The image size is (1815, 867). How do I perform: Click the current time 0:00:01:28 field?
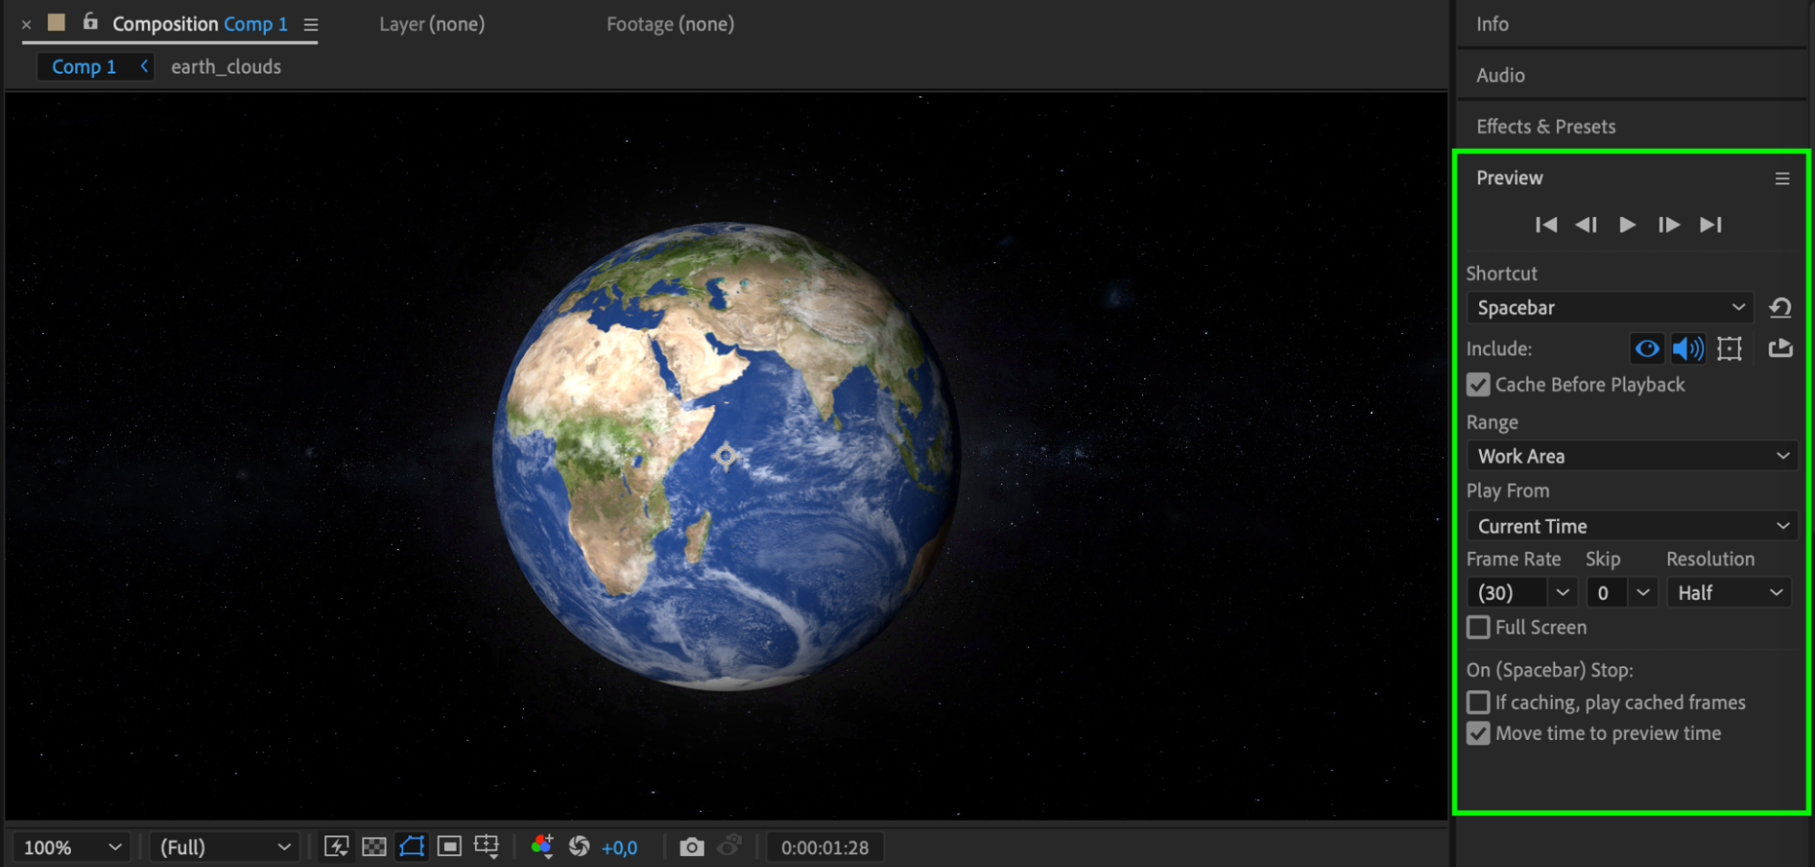click(824, 847)
